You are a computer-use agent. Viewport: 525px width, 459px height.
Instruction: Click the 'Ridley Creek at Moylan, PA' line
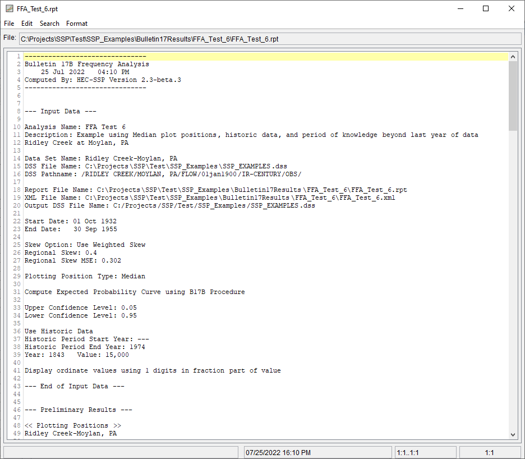76,143
